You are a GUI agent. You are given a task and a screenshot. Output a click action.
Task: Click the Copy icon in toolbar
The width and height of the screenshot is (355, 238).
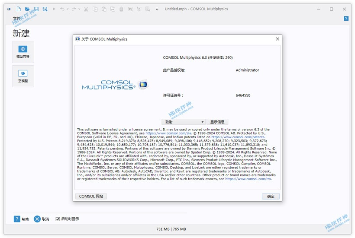(x=95, y=9)
